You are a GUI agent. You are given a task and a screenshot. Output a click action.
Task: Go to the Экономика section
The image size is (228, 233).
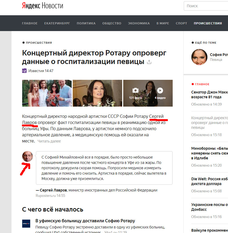139,23
